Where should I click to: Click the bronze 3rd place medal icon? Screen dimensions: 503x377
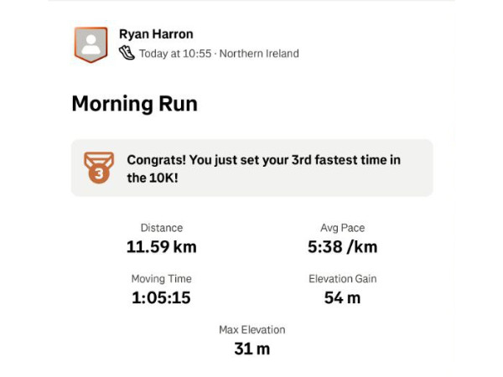(x=99, y=168)
